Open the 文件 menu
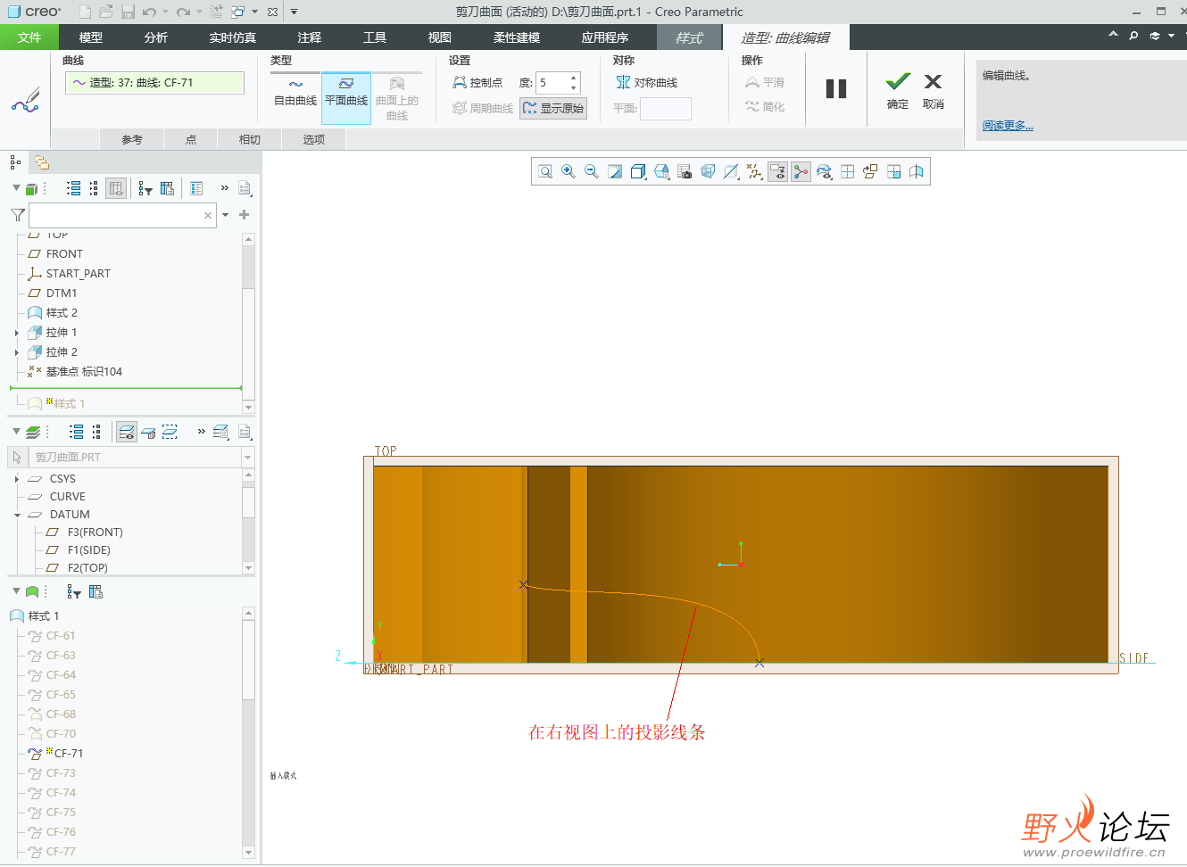The width and height of the screenshot is (1187, 867). 29,37
